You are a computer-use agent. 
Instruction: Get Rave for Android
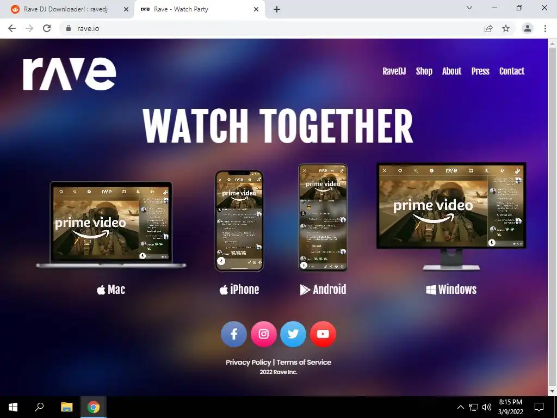tap(323, 290)
